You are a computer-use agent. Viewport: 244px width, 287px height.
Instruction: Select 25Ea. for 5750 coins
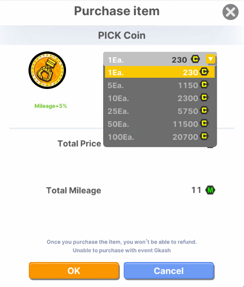[159, 111]
